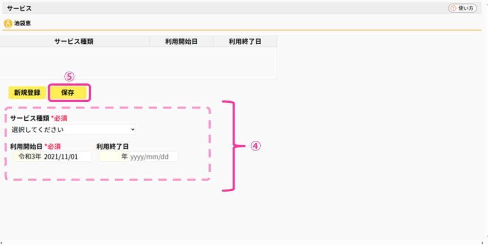This screenshot has height=245, width=488.
Task: Click the サービス page title
Action: (x=19, y=9)
